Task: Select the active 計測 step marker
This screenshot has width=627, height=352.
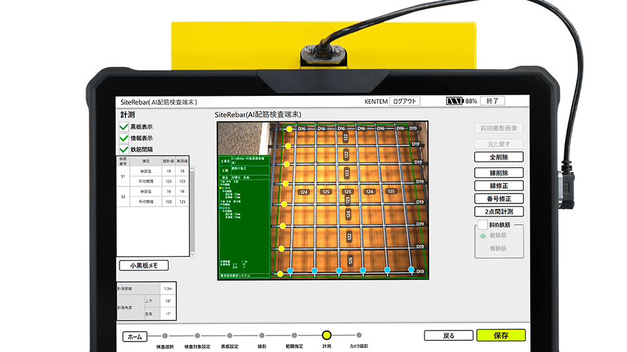Action: (327, 335)
